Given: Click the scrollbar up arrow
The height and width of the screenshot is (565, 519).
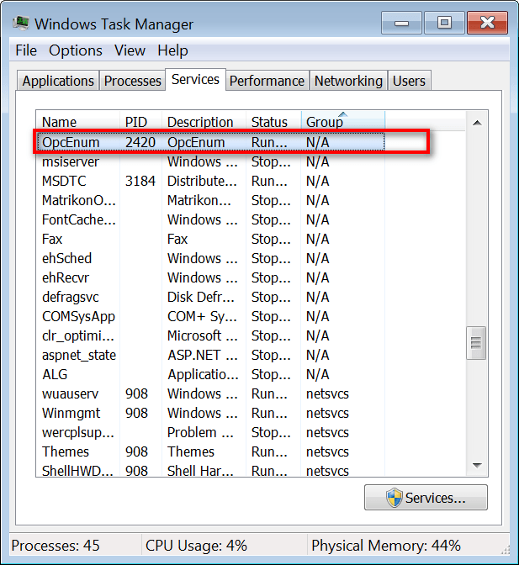Looking at the screenshot, I should (477, 123).
